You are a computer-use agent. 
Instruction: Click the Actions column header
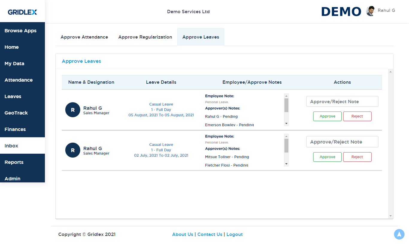[342, 82]
